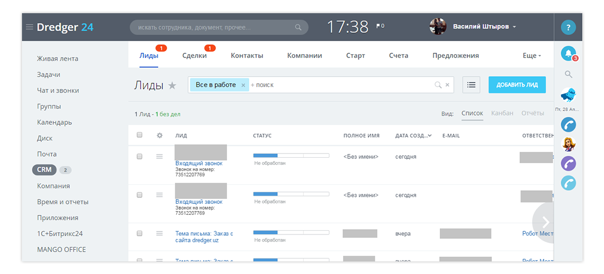The height and width of the screenshot is (274, 604).
Task: Open the Василий Штыров user menu
Action: (484, 26)
